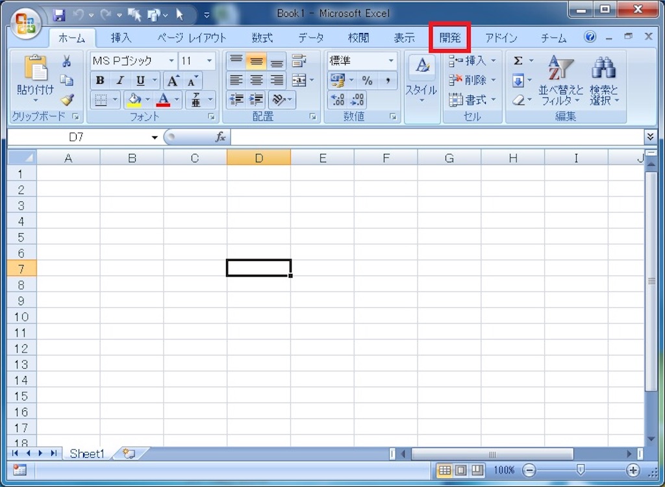Switch to the 挿入 ribbon tab

121,38
